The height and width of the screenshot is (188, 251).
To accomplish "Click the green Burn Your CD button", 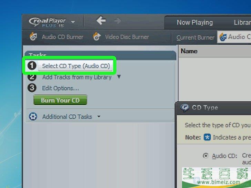I will (x=60, y=100).
